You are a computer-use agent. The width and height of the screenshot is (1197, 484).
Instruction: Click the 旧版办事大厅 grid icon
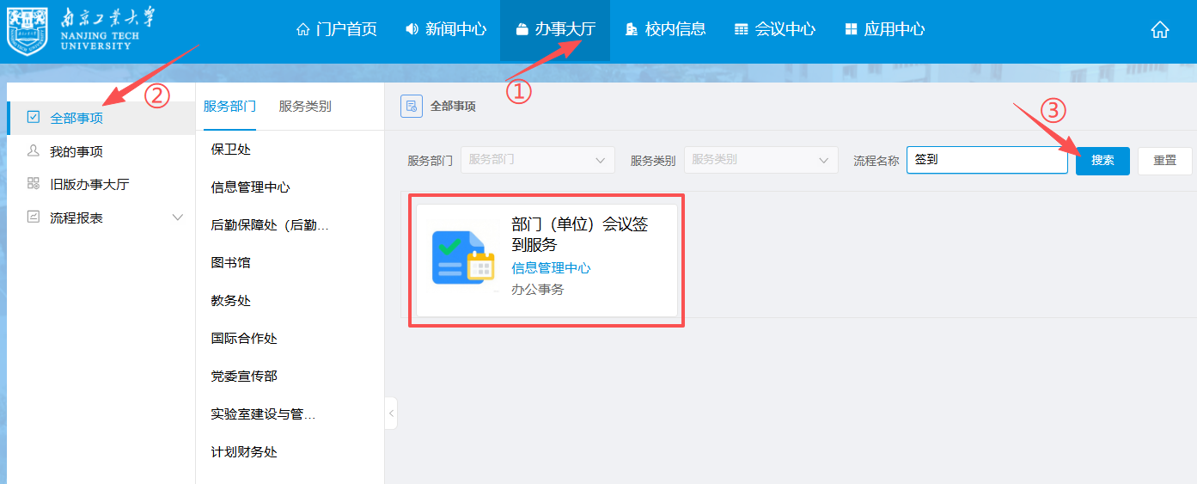pyautogui.click(x=34, y=184)
